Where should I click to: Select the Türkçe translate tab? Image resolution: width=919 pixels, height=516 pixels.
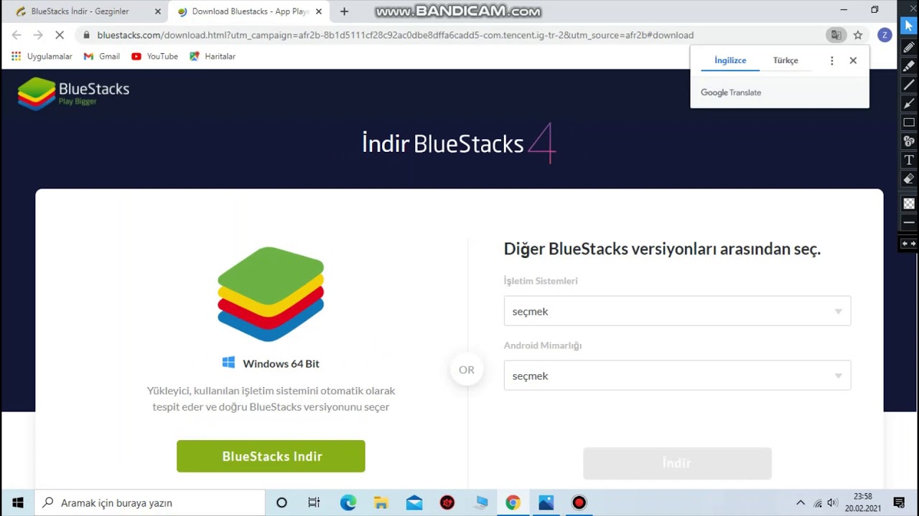click(x=785, y=61)
